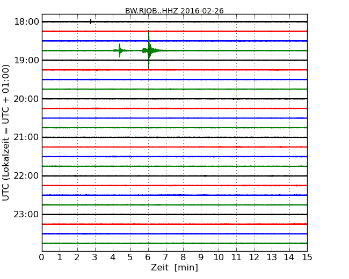Screen dimensions: 349x279
Task: Click x-axis tick label 15
Action: point(307,258)
